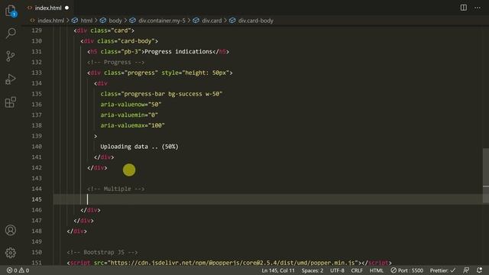Click class="pb-3" on line 131
This screenshot has width=489, height=275.
pyautogui.click(x=121, y=51)
